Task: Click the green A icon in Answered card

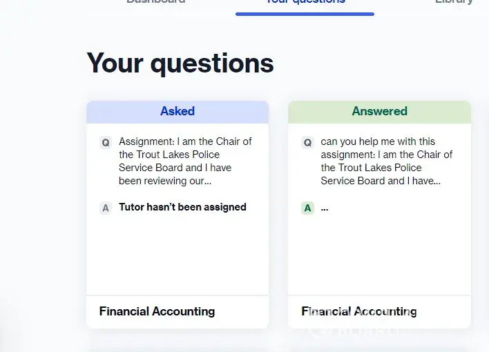Action: (x=307, y=208)
